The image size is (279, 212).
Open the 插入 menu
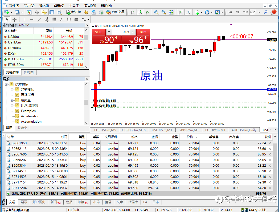point(44,6)
